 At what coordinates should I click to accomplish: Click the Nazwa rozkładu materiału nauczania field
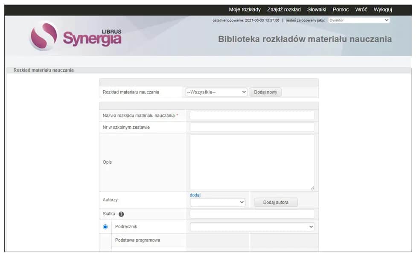coord(252,115)
